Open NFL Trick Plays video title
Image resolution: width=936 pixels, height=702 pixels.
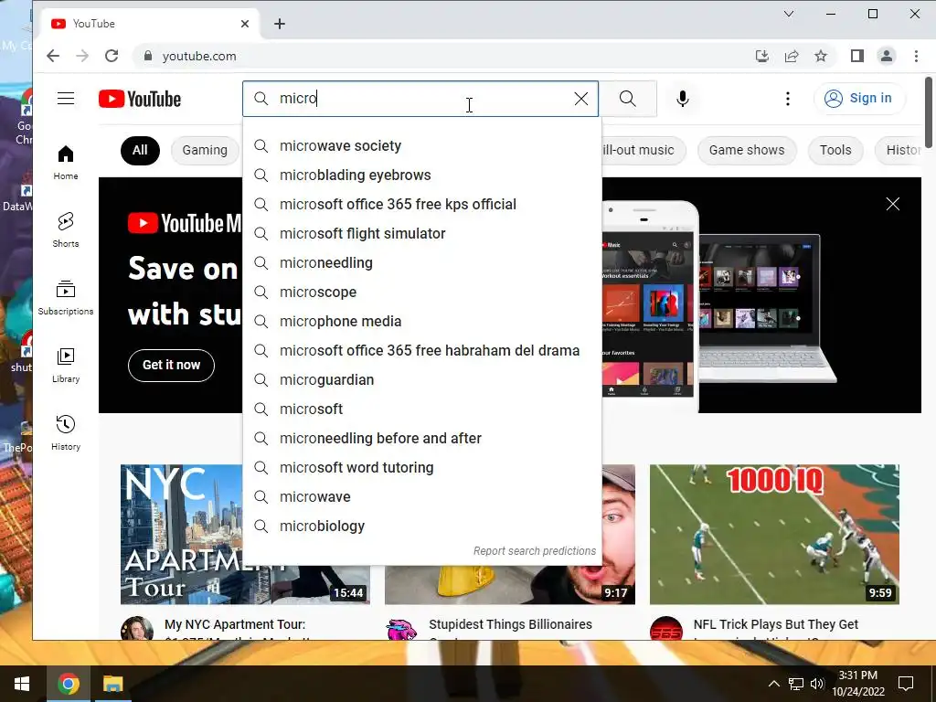775,624
